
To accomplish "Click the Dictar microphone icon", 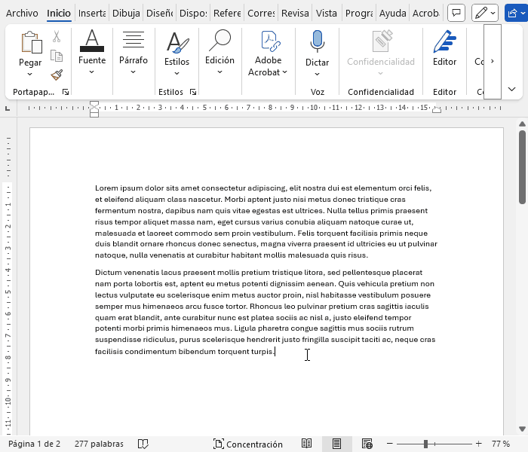I will click(x=317, y=41).
